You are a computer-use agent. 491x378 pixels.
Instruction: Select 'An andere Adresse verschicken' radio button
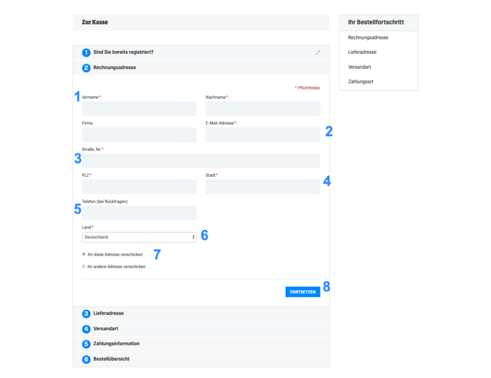pos(84,266)
